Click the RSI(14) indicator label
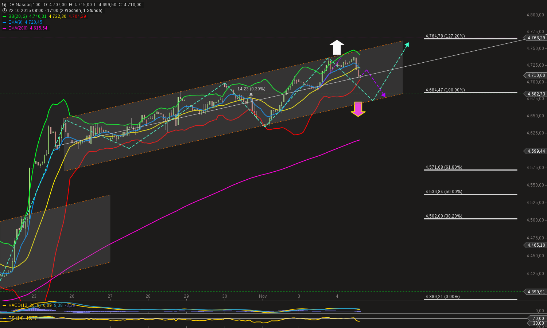 point(17,318)
